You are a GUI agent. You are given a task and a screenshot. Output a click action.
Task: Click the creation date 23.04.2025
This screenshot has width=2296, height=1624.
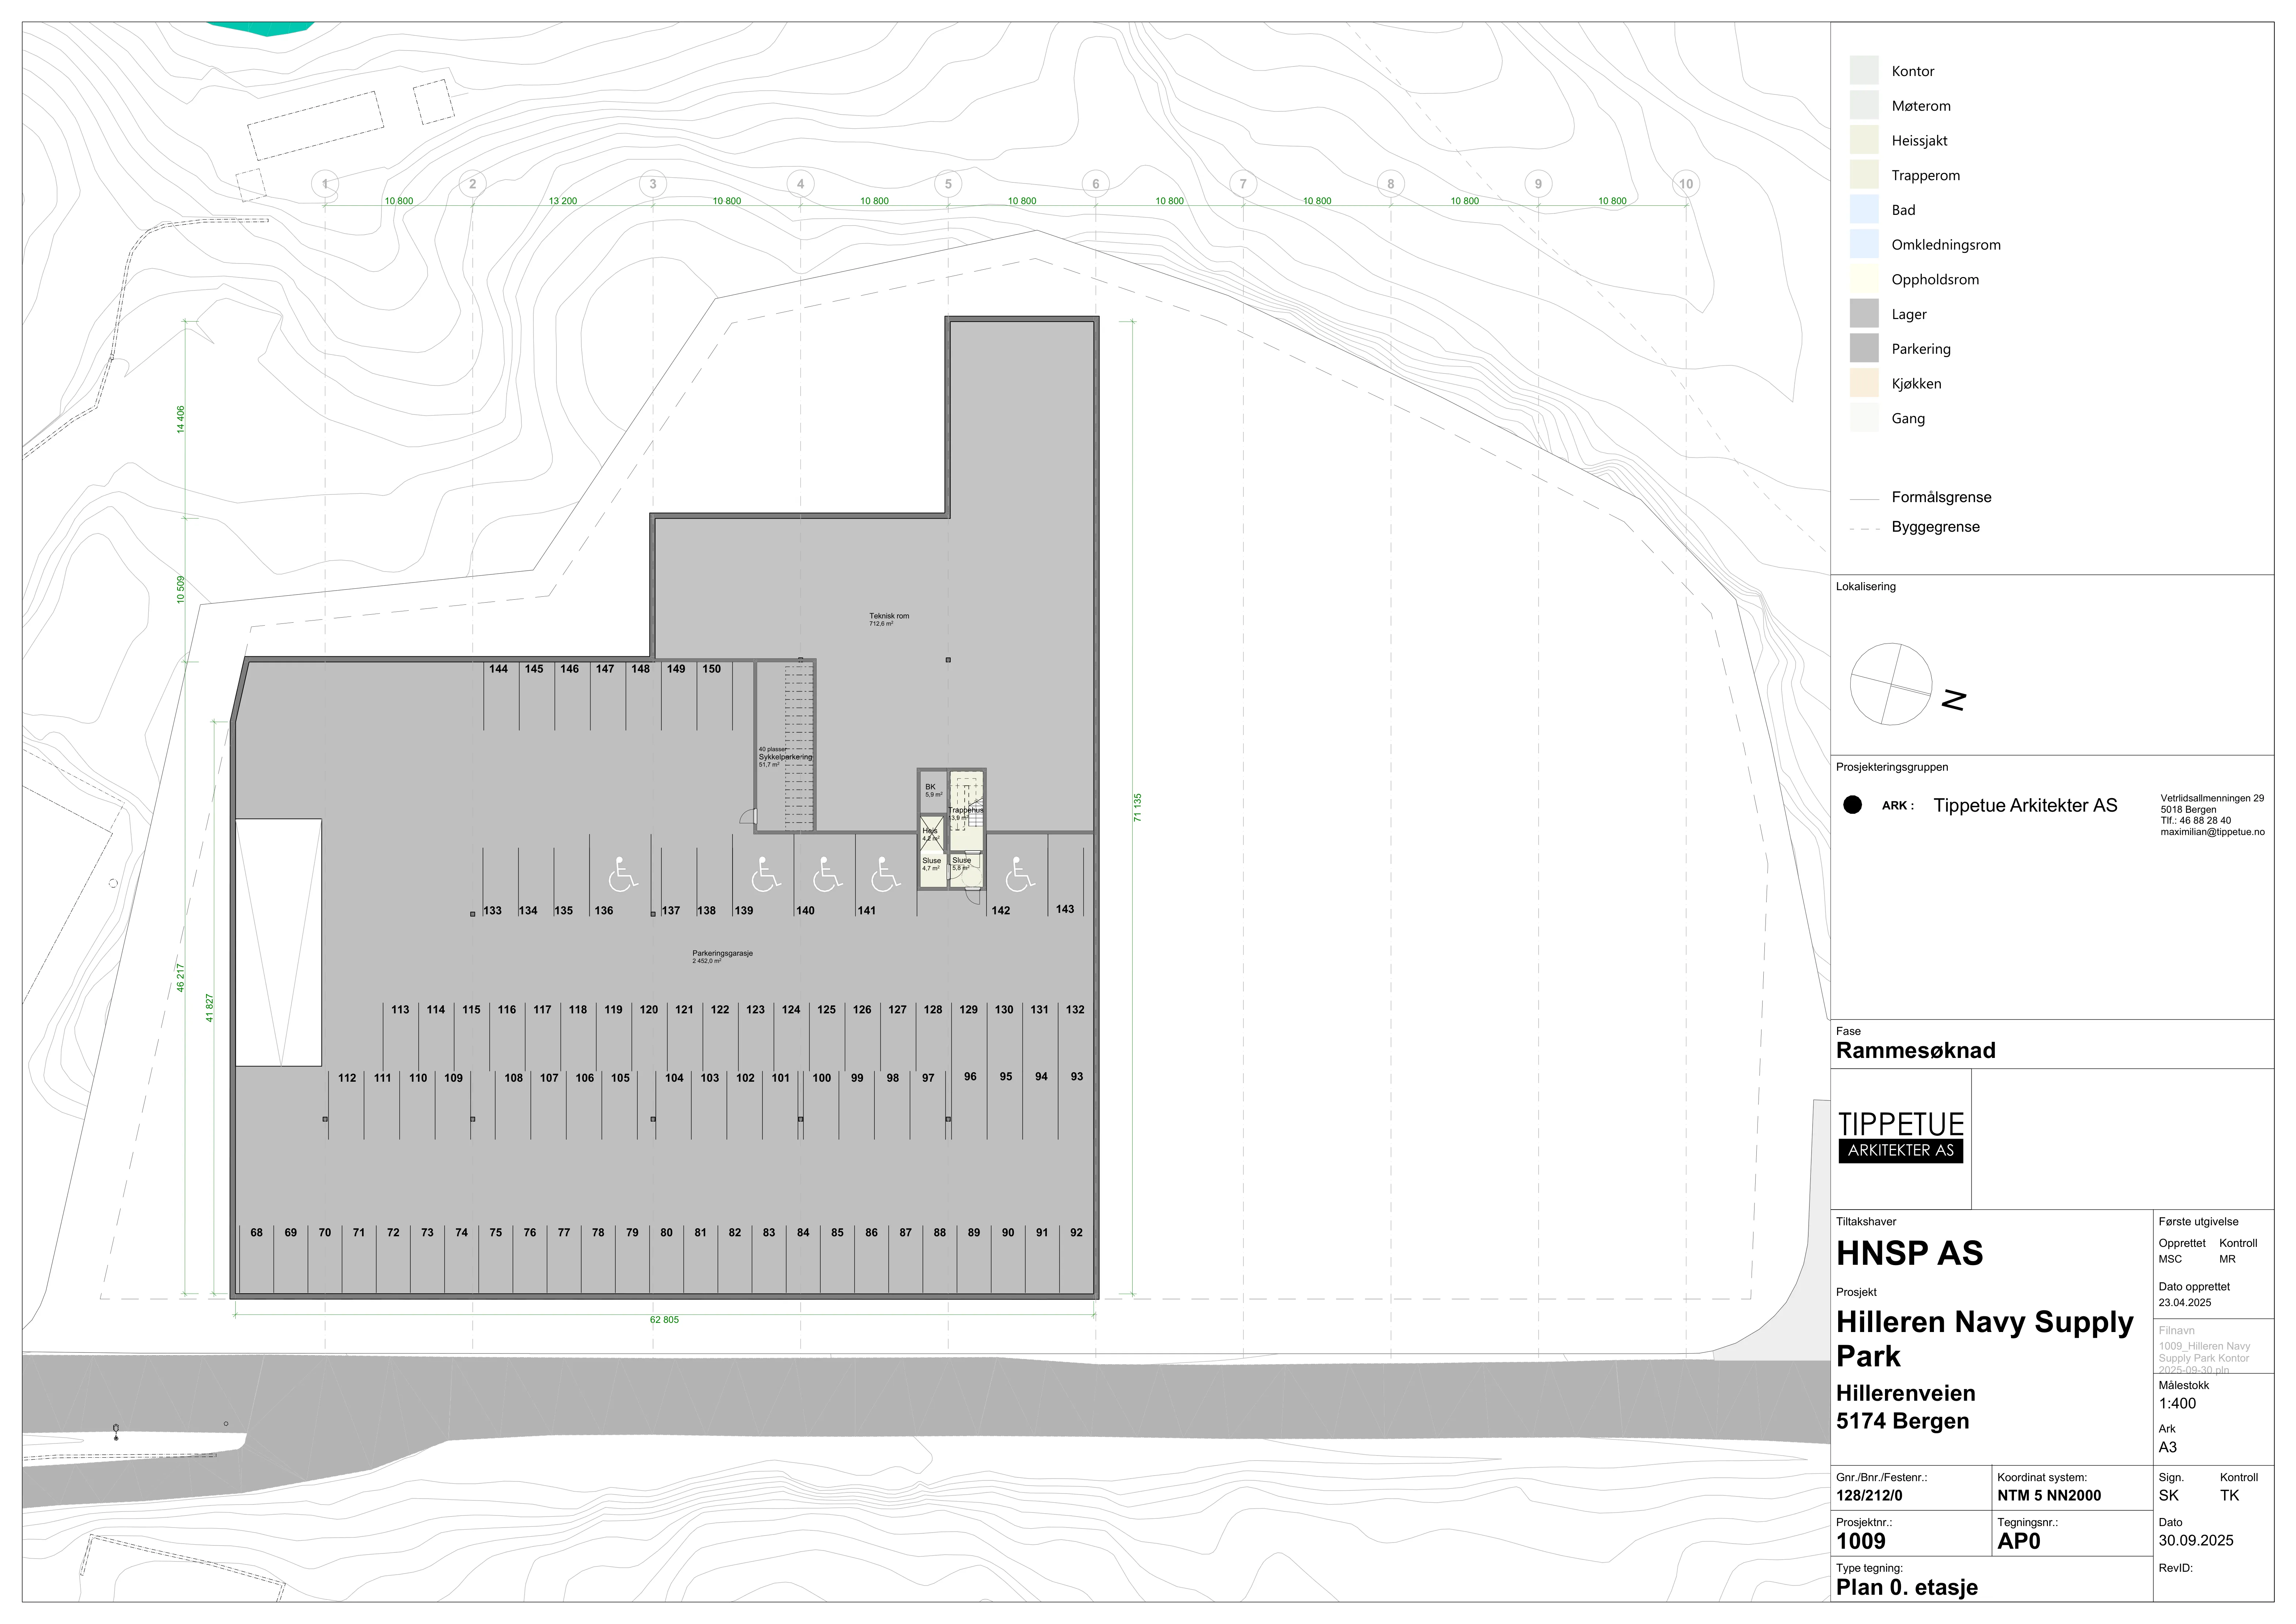2185,1303
